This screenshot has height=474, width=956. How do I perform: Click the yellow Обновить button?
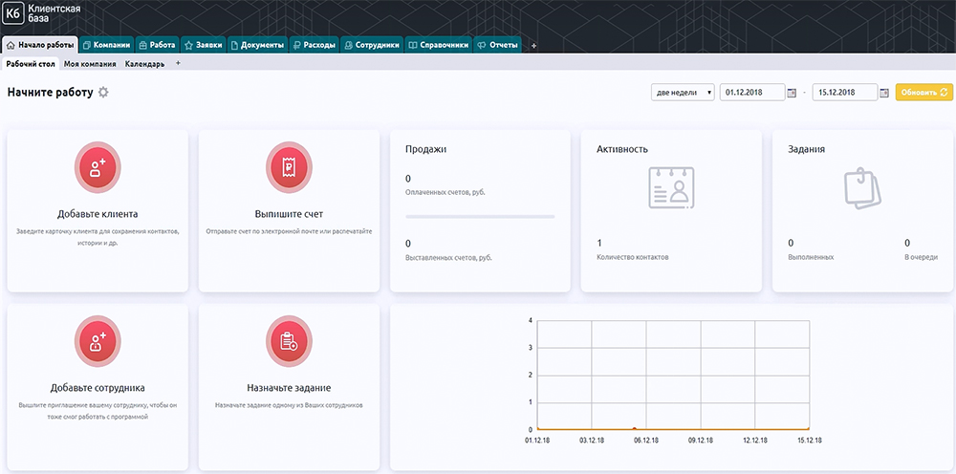[x=923, y=93]
